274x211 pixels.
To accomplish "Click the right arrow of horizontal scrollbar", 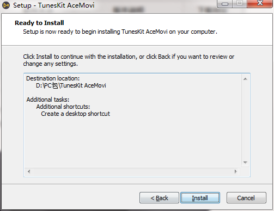I will (x=236, y=171).
